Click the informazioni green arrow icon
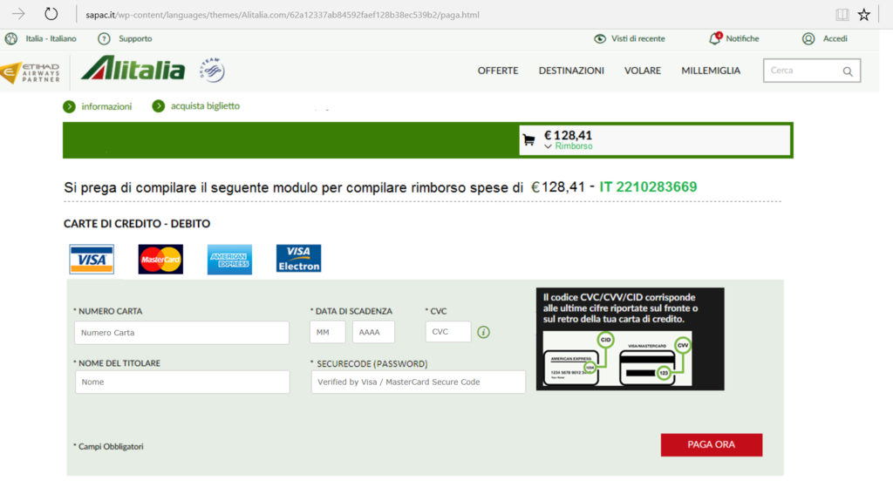The width and height of the screenshot is (893, 494). coord(69,106)
